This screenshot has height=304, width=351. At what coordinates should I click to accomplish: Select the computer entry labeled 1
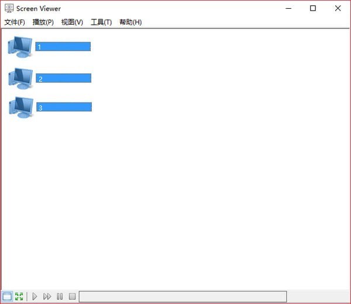point(63,47)
